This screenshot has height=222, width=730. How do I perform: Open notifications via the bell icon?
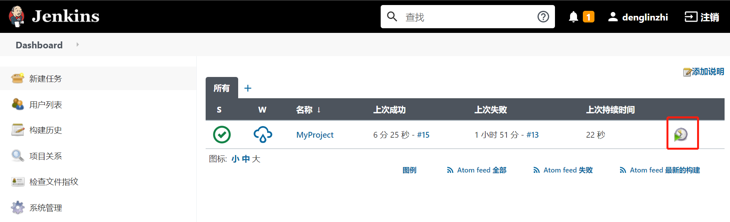(x=573, y=17)
